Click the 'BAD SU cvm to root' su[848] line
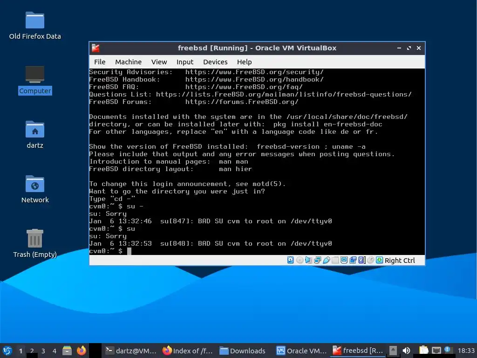 211,243
